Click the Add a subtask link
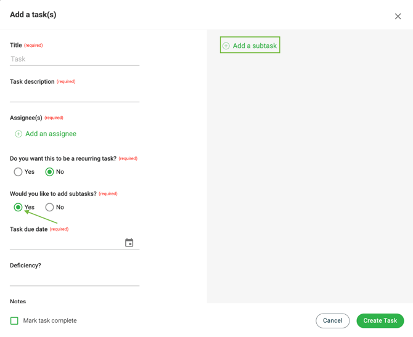This screenshot has height=337, width=413. coord(250,45)
